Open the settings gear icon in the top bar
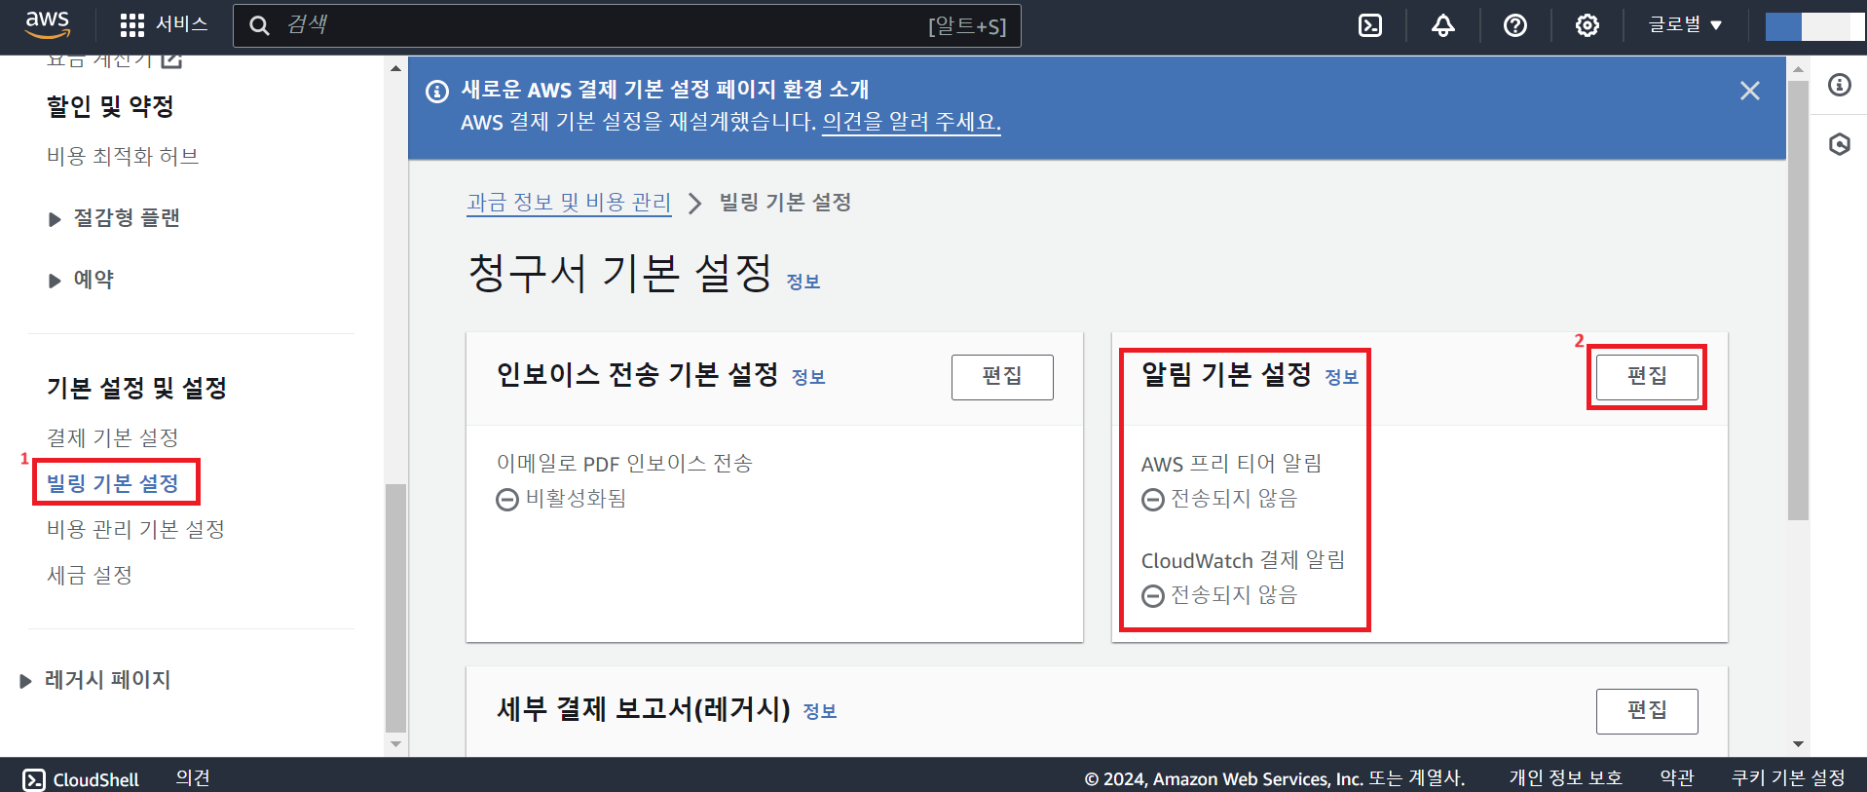This screenshot has height=792, width=1867. [x=1587, y=25]
